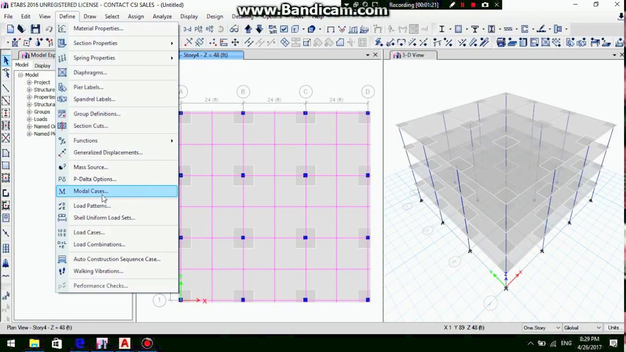The height and width of the screenshot is (352, 626).
Task: Open the Analyze menu
Action: click(x=162, y=16)
